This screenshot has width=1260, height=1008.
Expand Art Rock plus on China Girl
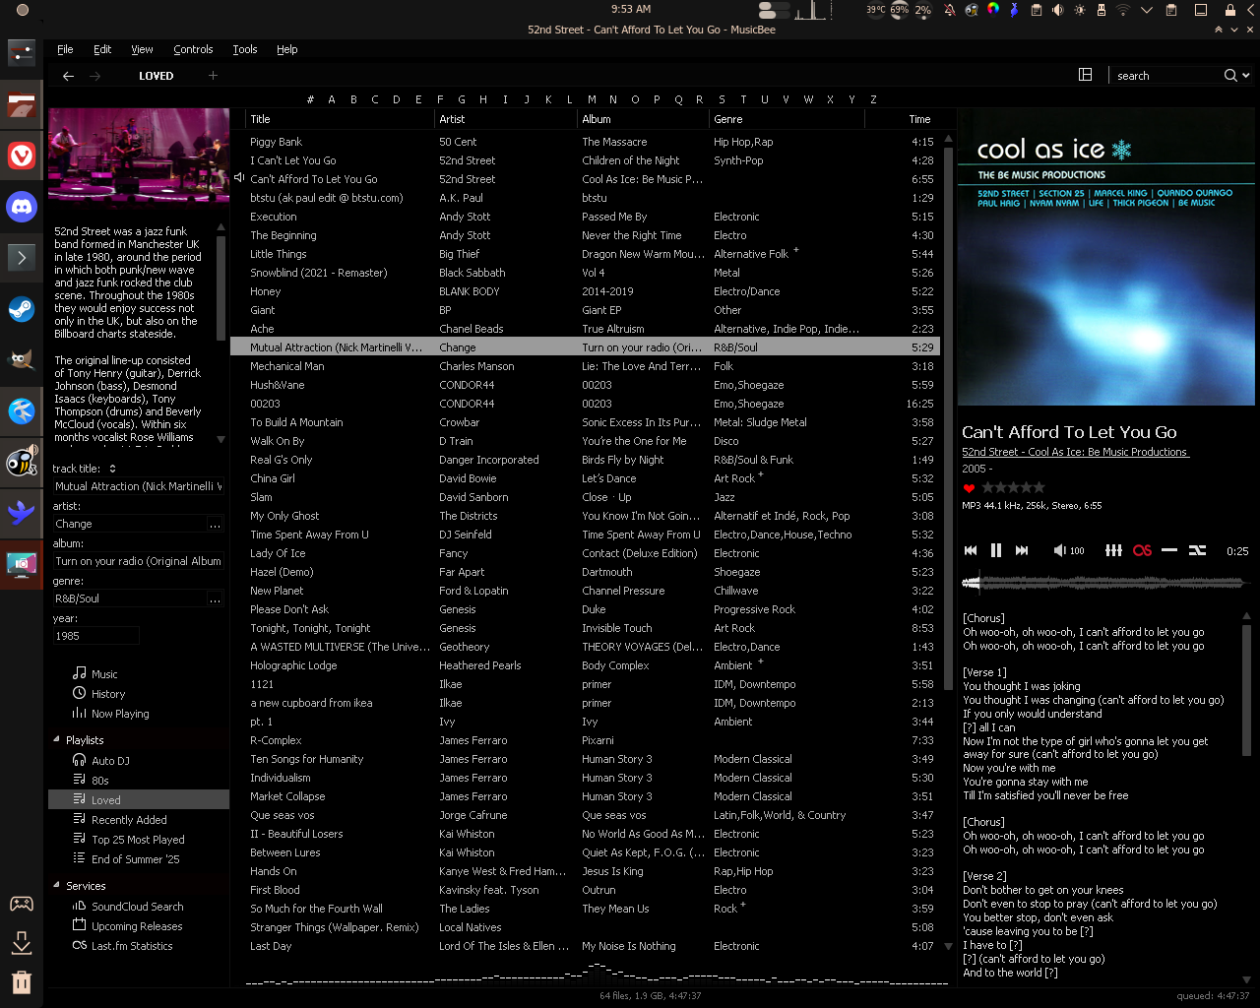[761, 474]
